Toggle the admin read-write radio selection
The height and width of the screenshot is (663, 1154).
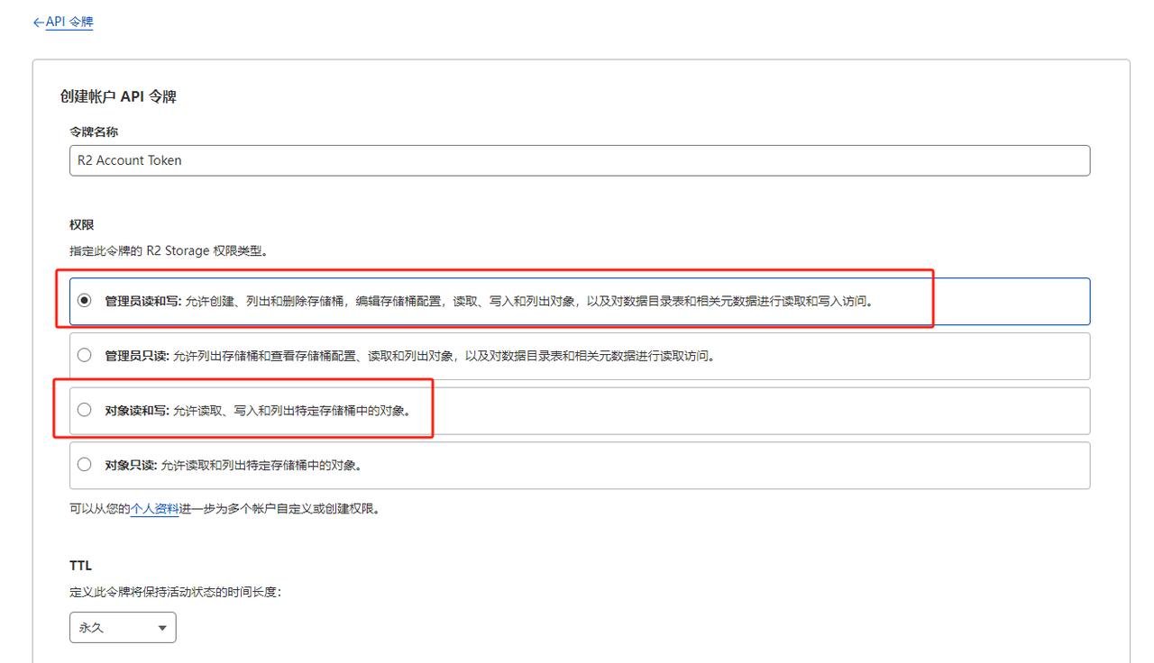pyautogui.click(x=84, y=298)
